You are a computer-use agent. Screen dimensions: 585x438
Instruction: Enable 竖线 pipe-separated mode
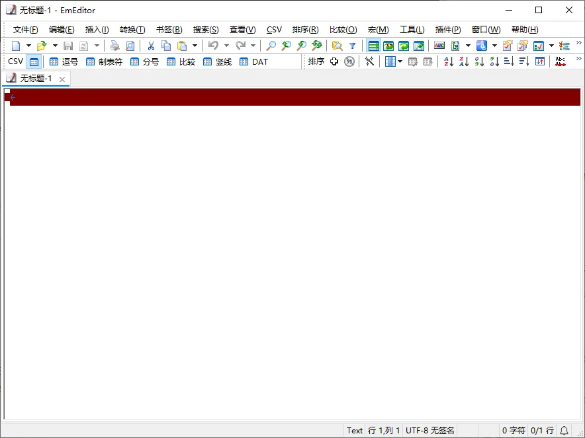pos(218,62)
